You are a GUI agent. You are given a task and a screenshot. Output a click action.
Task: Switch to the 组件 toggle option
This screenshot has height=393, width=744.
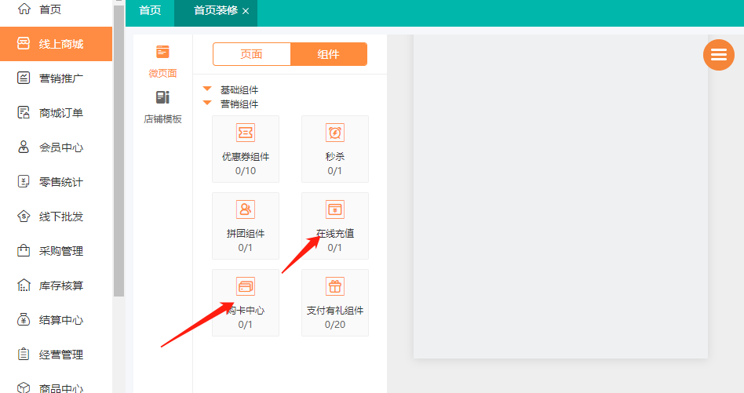(328, 54)
